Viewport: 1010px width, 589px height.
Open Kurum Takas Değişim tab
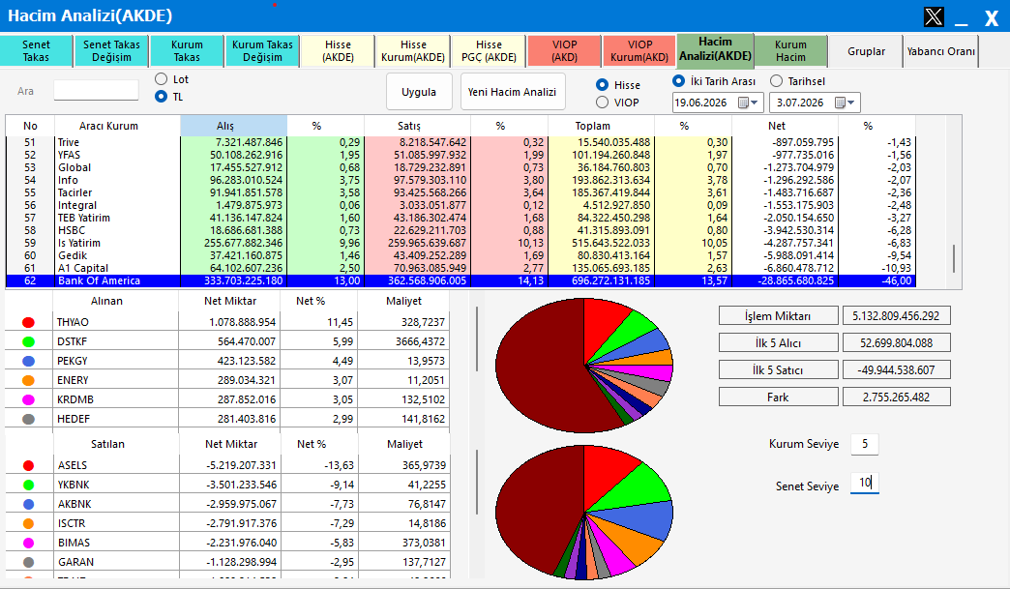(x=262, y=51)
